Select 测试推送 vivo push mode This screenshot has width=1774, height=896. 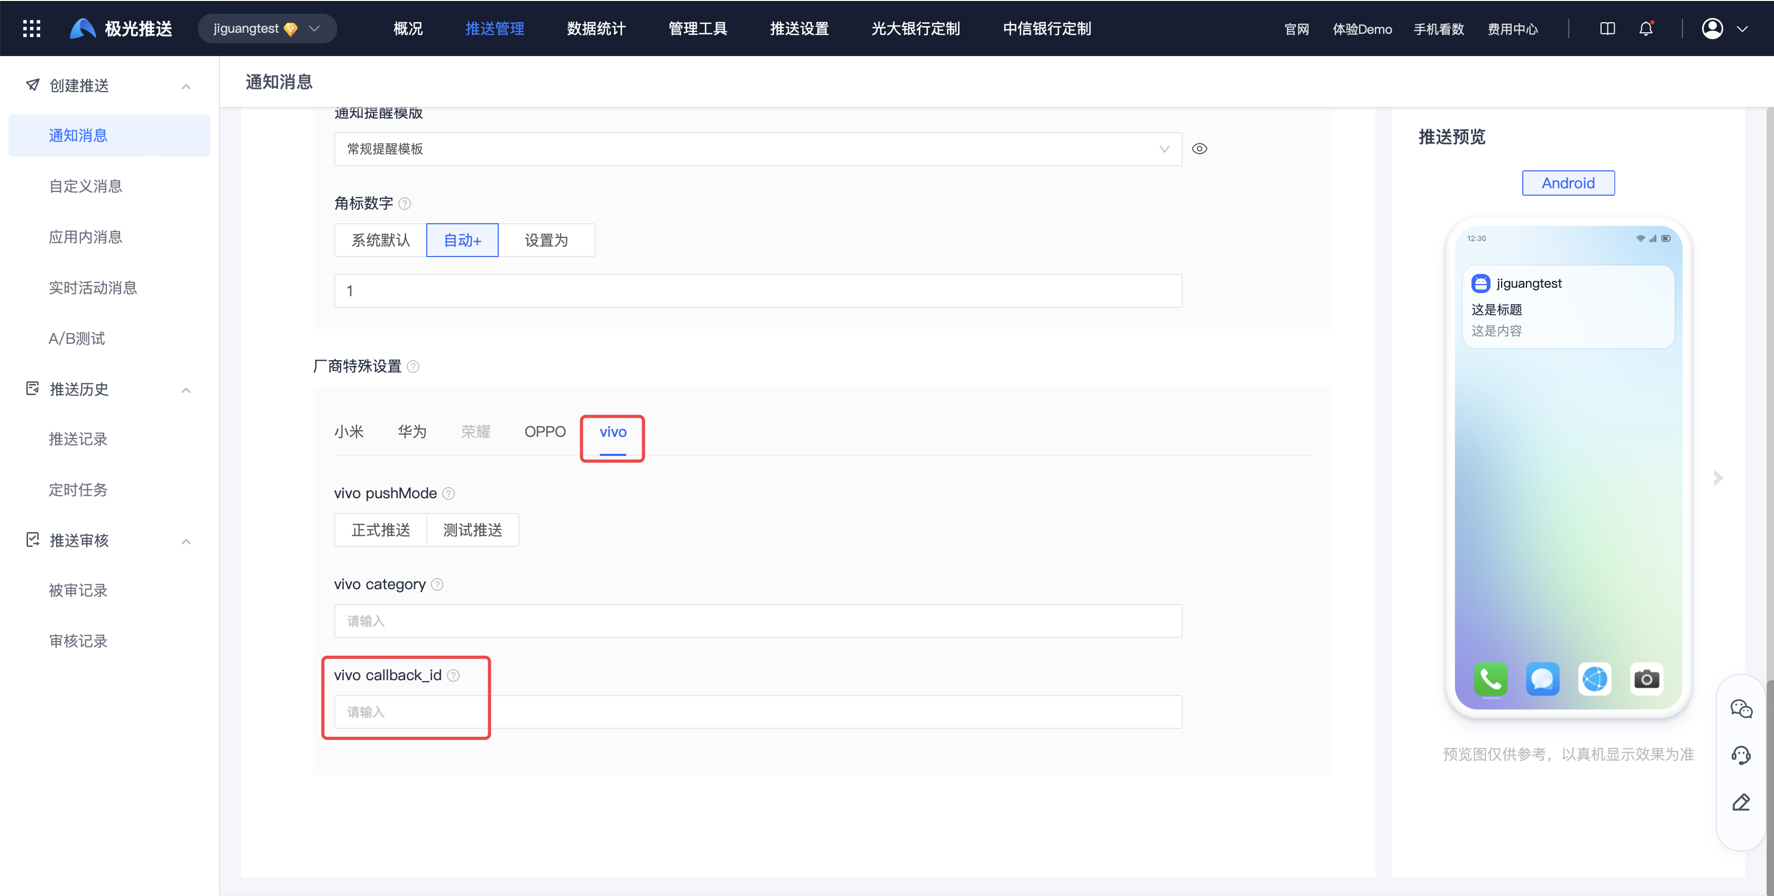[472, 529]
